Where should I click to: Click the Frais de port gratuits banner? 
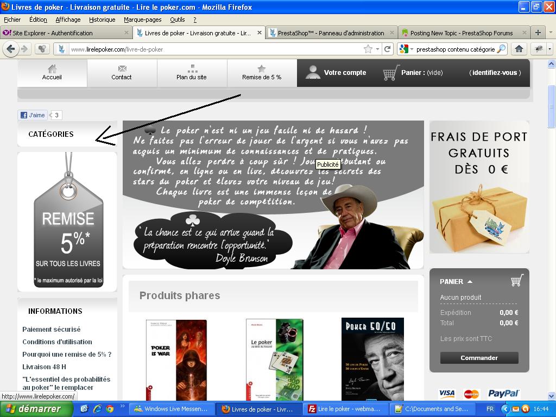coord(479,187)
